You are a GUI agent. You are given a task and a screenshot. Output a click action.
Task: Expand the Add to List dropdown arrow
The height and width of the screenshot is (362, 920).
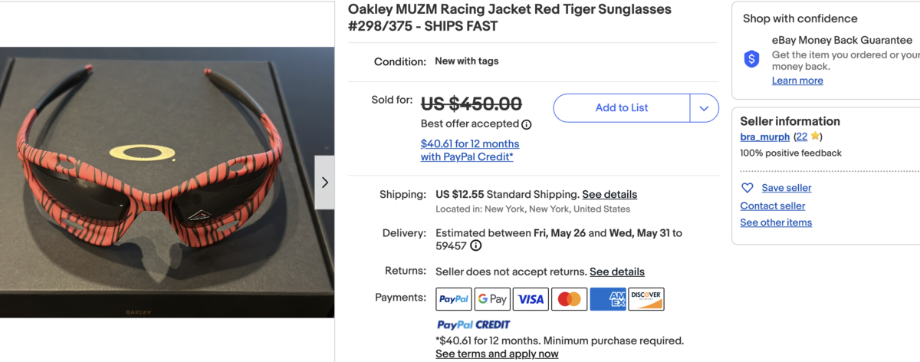tap(704, 108)
